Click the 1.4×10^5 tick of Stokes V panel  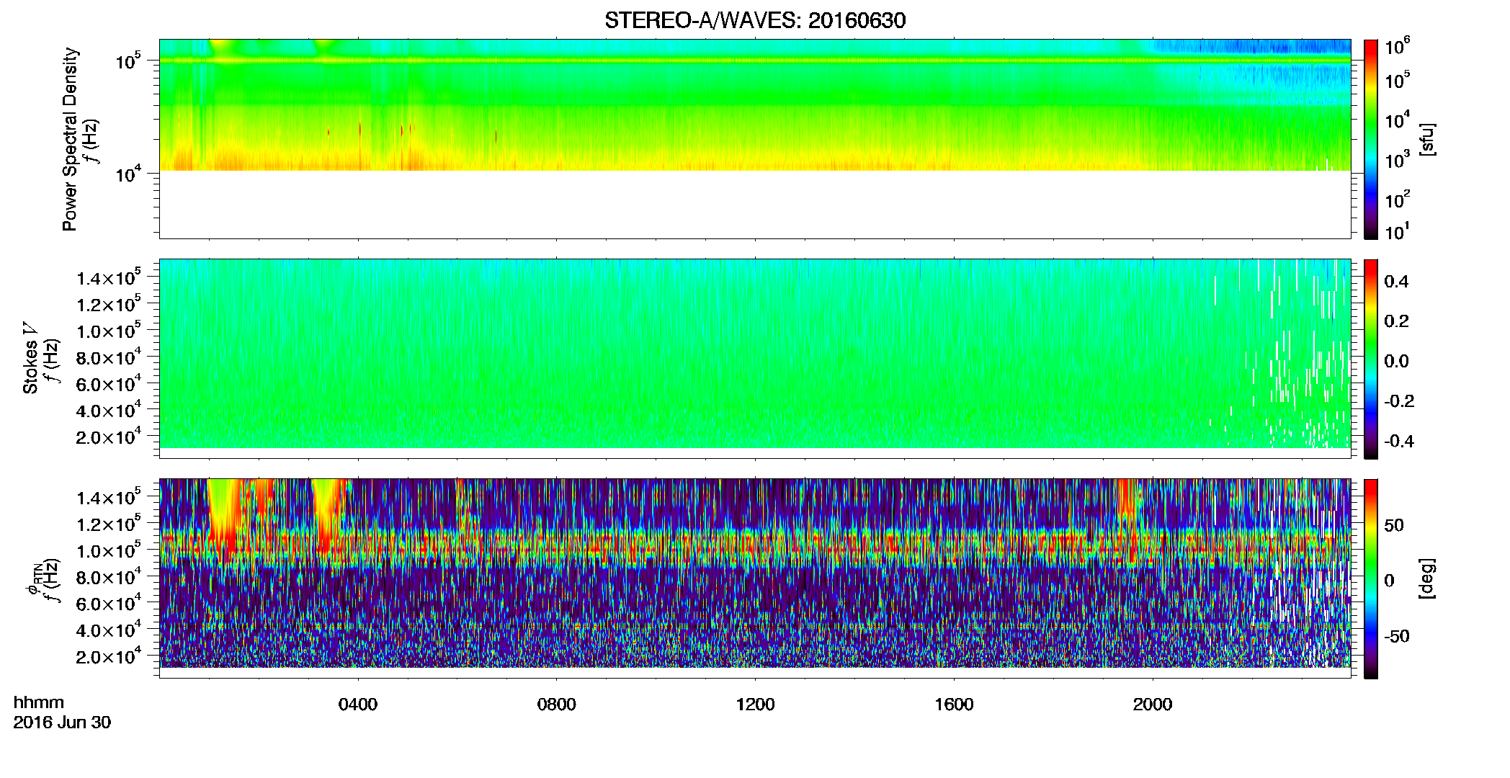(x=108, y=278)
